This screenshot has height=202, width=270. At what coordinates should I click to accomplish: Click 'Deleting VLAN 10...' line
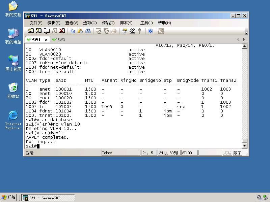coord(51,129)
